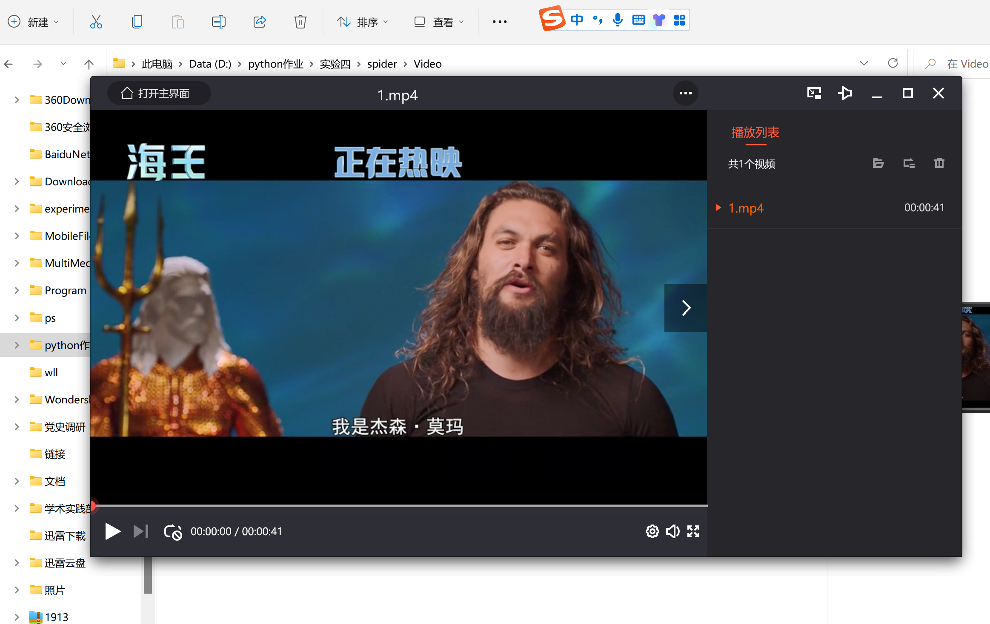Enter fullscreen mode in player
The width and height of the screenshot is (990, 624).
click(x=693, y=531)
